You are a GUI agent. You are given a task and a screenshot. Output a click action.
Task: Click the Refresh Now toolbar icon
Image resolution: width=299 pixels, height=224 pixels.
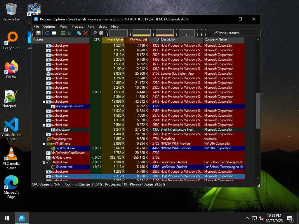click(47, 33)
